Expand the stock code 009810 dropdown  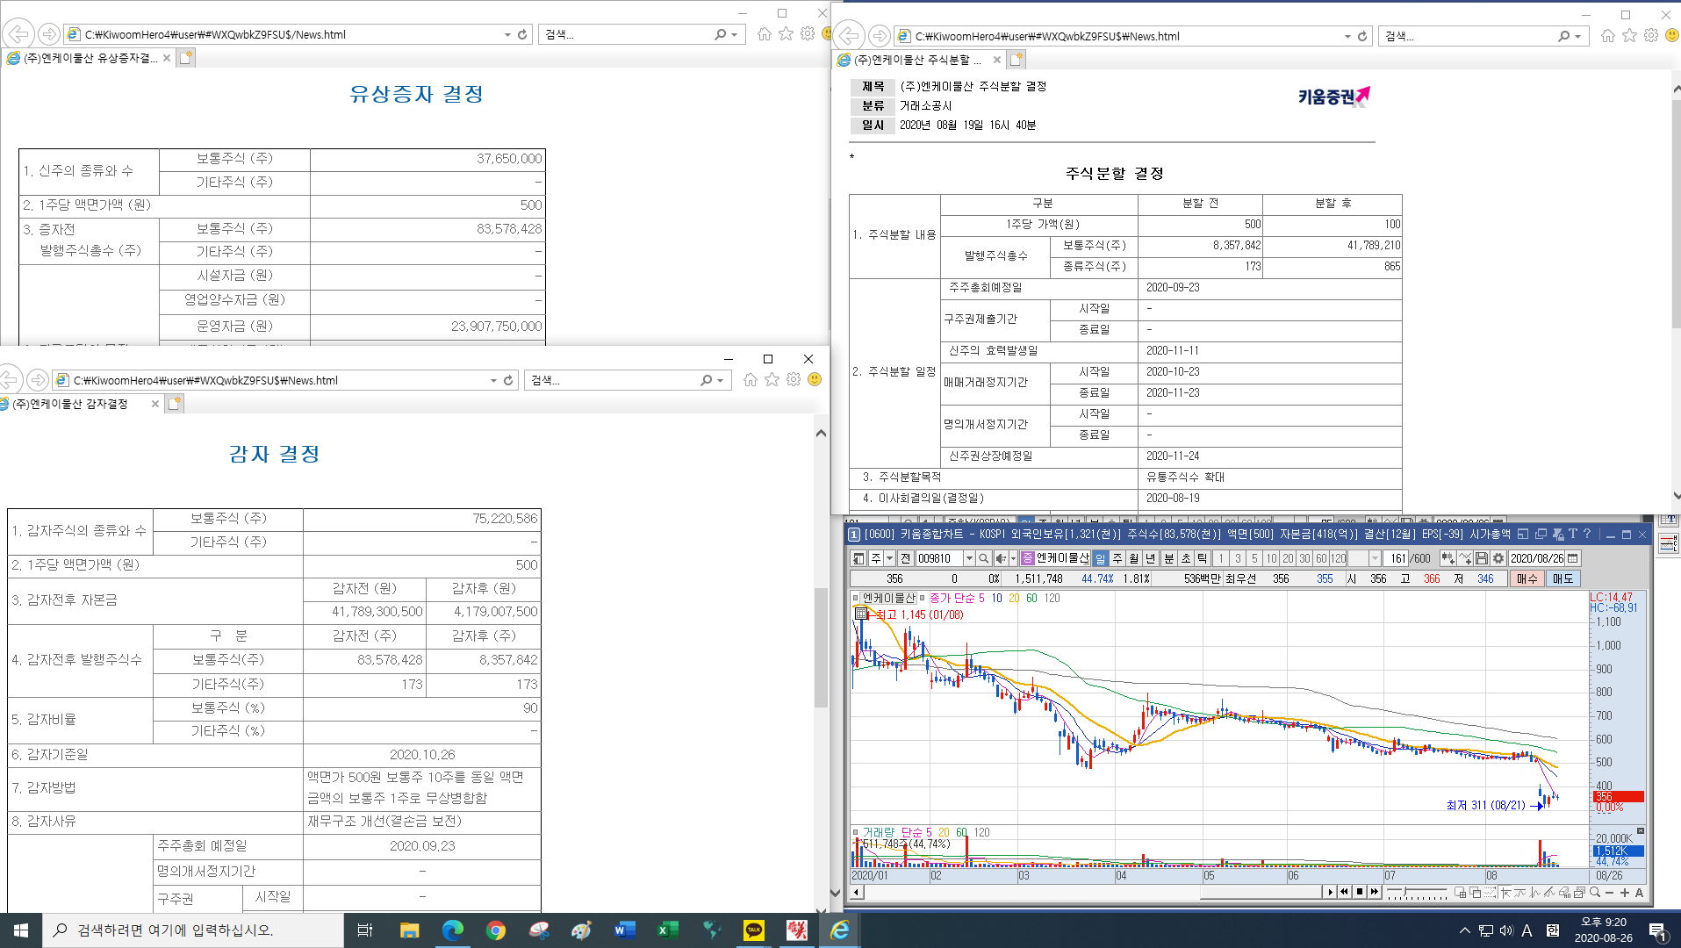(x=969, y=558)
